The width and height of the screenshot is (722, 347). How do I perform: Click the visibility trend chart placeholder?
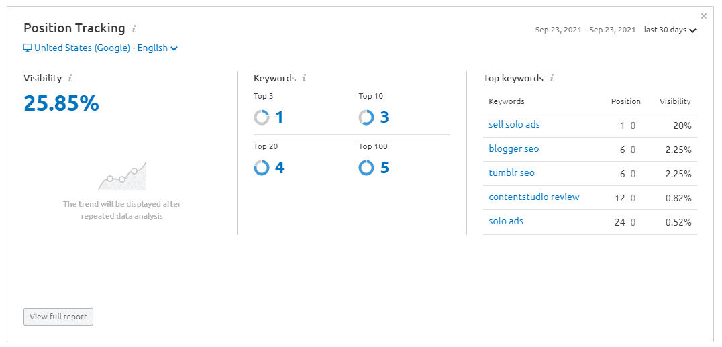pyautogui.click(x=122, y=176)
